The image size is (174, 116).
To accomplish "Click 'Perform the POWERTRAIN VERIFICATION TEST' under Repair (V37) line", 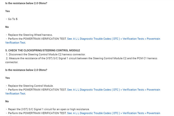I will (37, 113).
